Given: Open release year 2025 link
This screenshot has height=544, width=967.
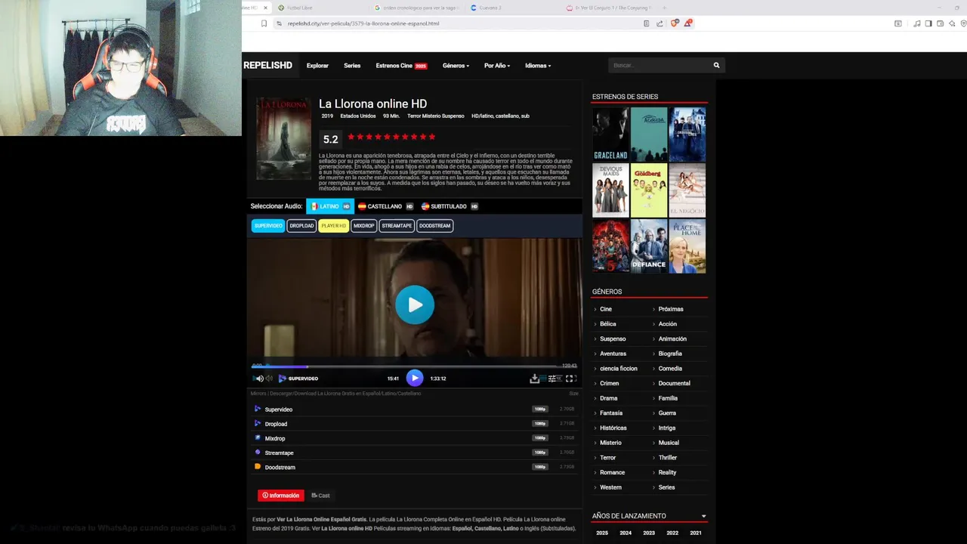Looking at the screenshot, I should 602,533.
